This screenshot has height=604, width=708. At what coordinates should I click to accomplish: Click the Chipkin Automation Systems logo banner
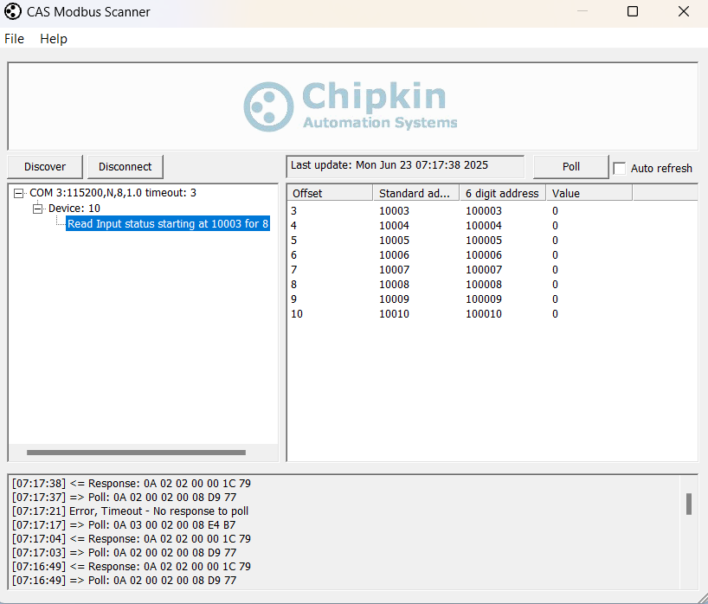point(352,106)
